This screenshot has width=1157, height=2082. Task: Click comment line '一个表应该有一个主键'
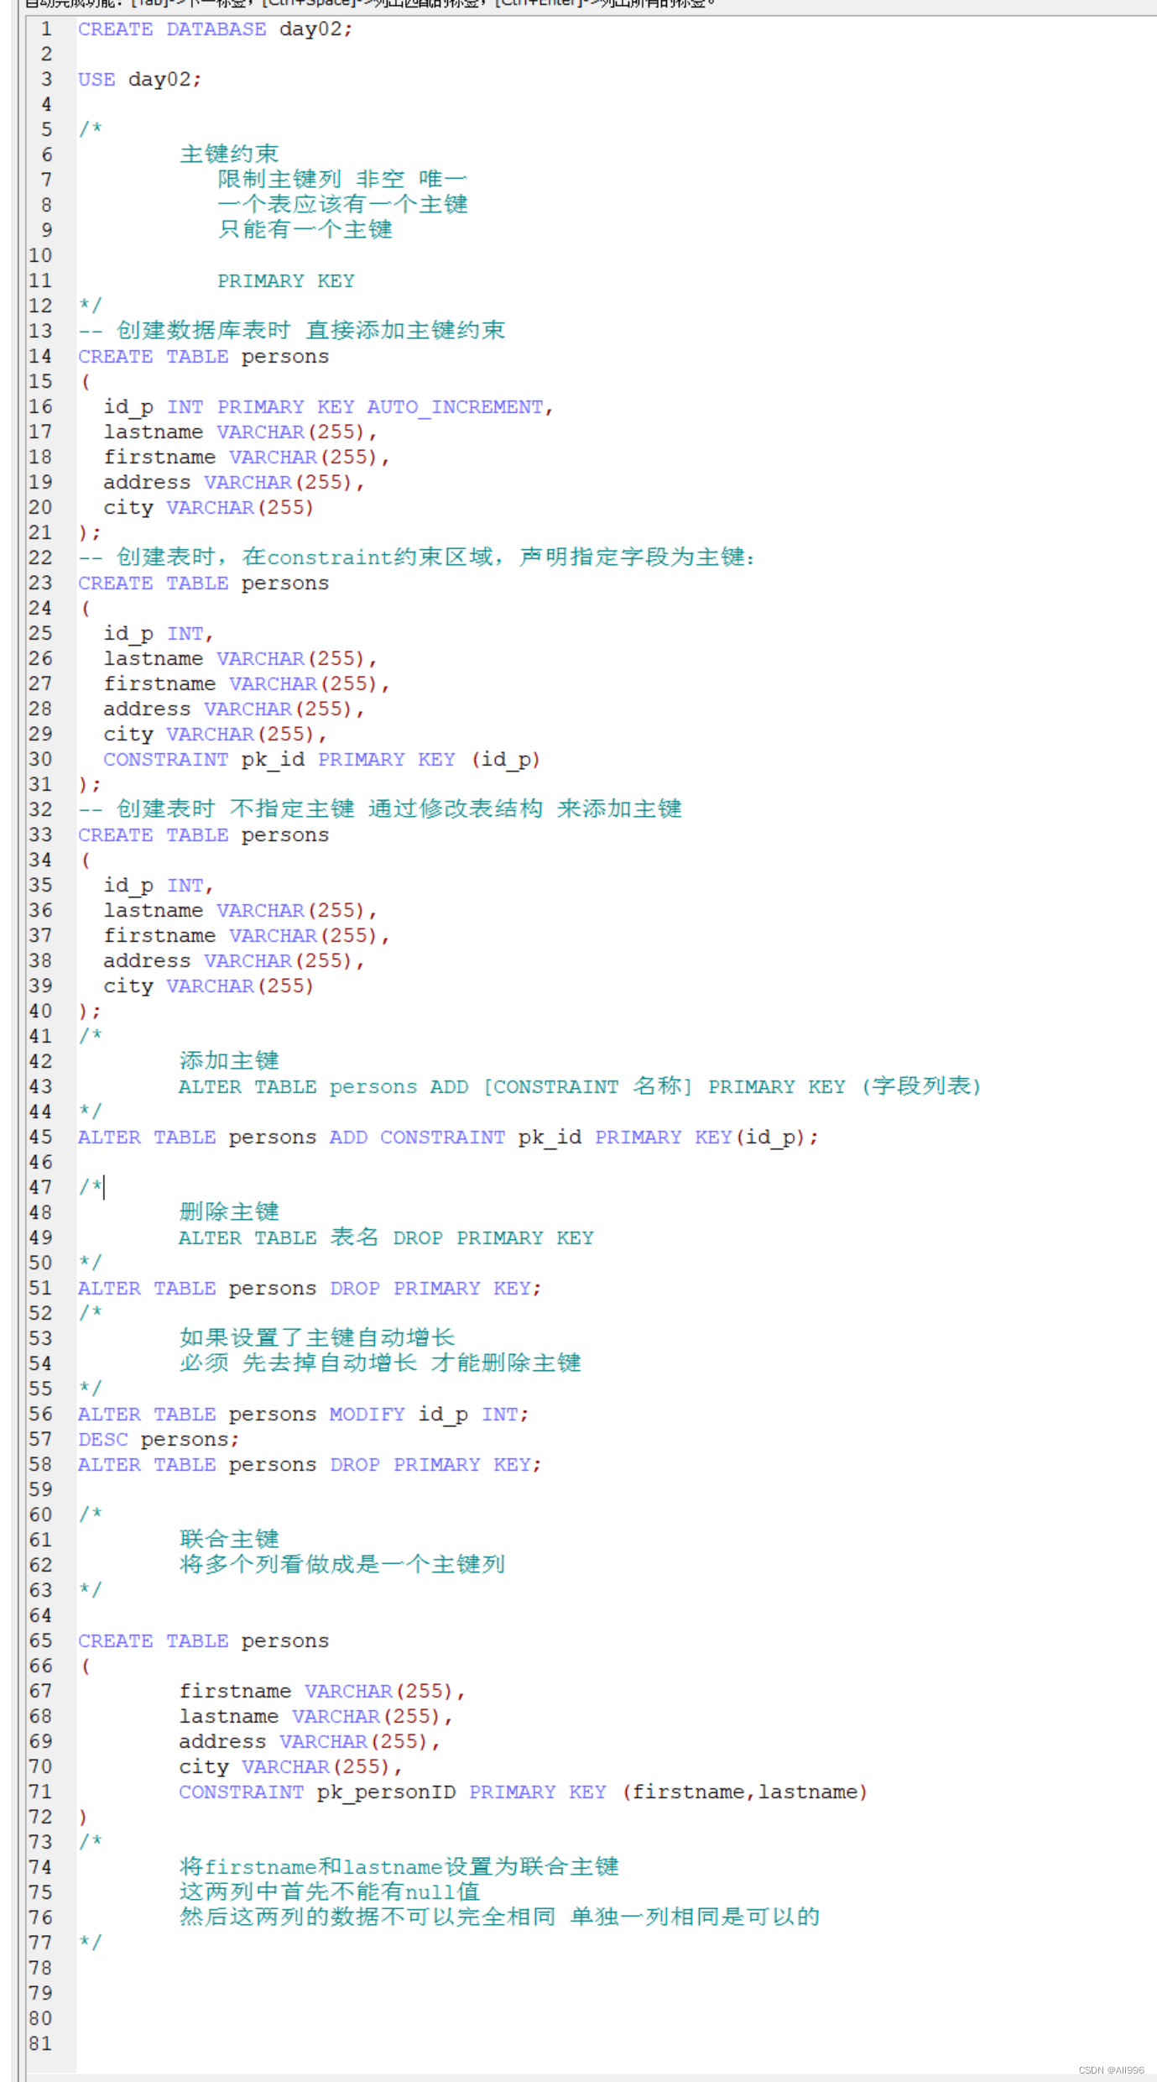(342, 205)
